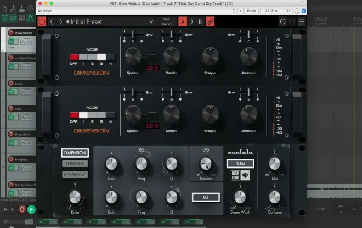Toggle bottom unit speed sync button
This screenshot has width=362, height=228.
[152, 115]
